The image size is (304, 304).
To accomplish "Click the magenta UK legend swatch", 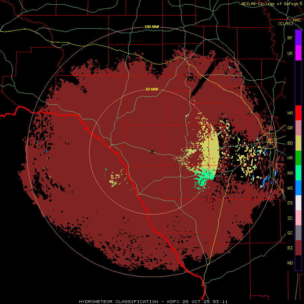I will [x=298, y=53].
